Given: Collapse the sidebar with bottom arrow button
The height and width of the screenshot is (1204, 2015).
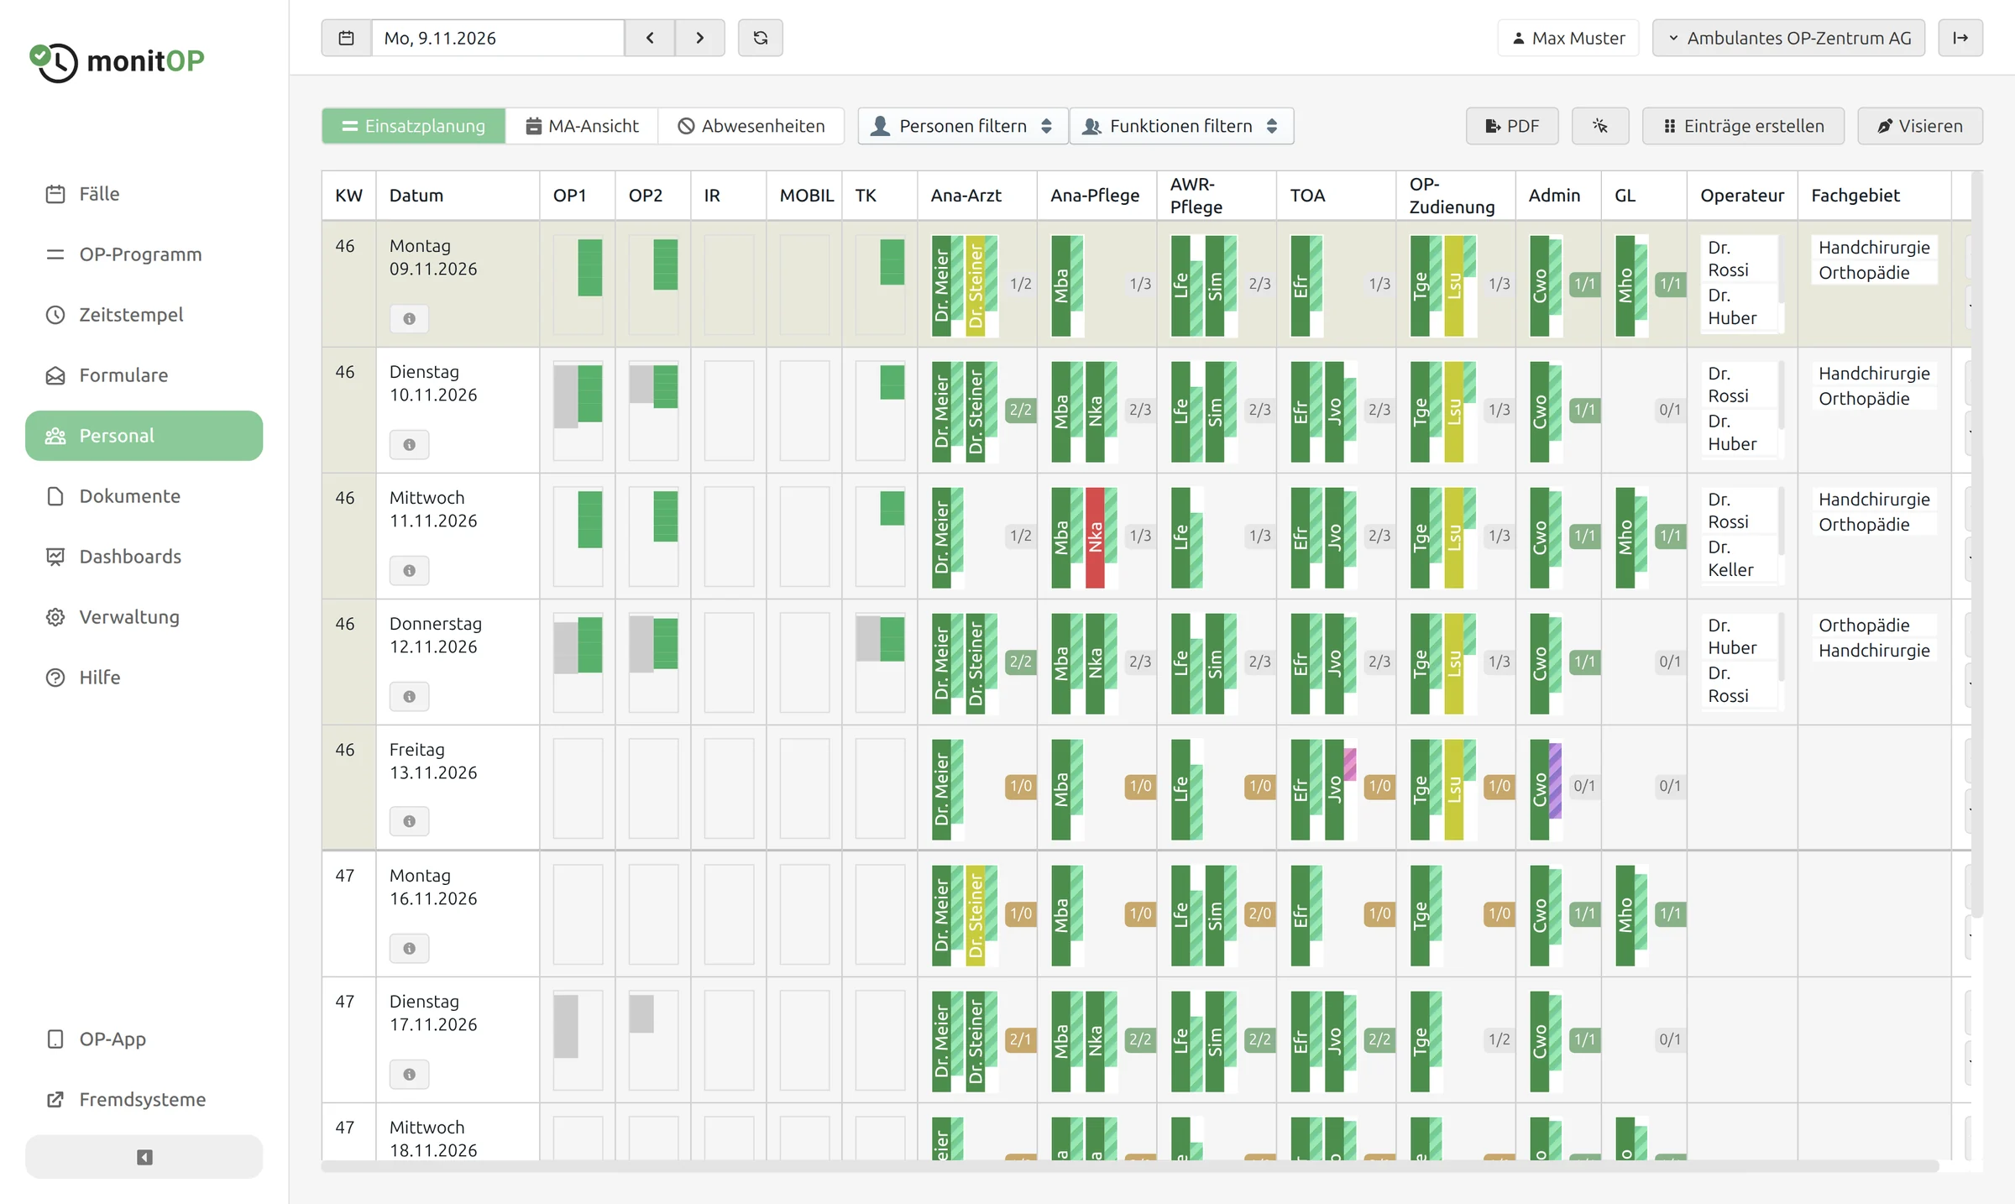Looking at the screenshot, I should pos(144,1157).
